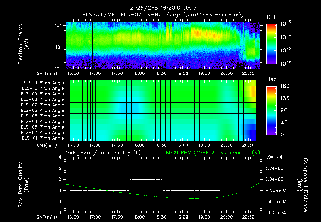The height and width of the screenshot is (222, 321).
Task: Select the ELS-02 Pitch Angle row label
Action: pos(43,133)
